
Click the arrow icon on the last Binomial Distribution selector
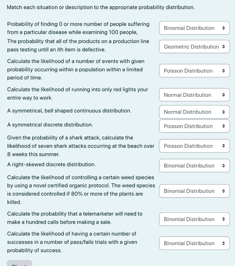tap(224, 243)
